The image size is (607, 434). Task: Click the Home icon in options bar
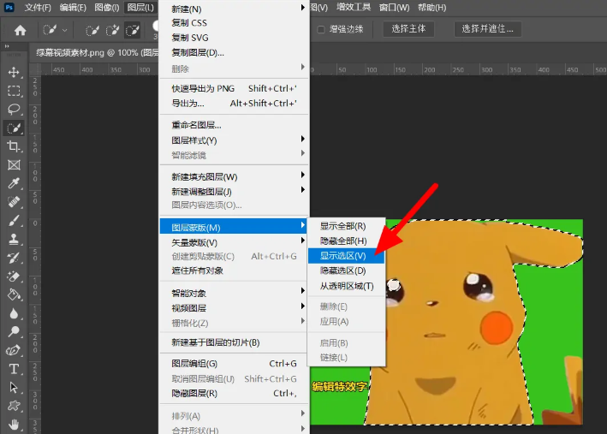pos(19,30)
